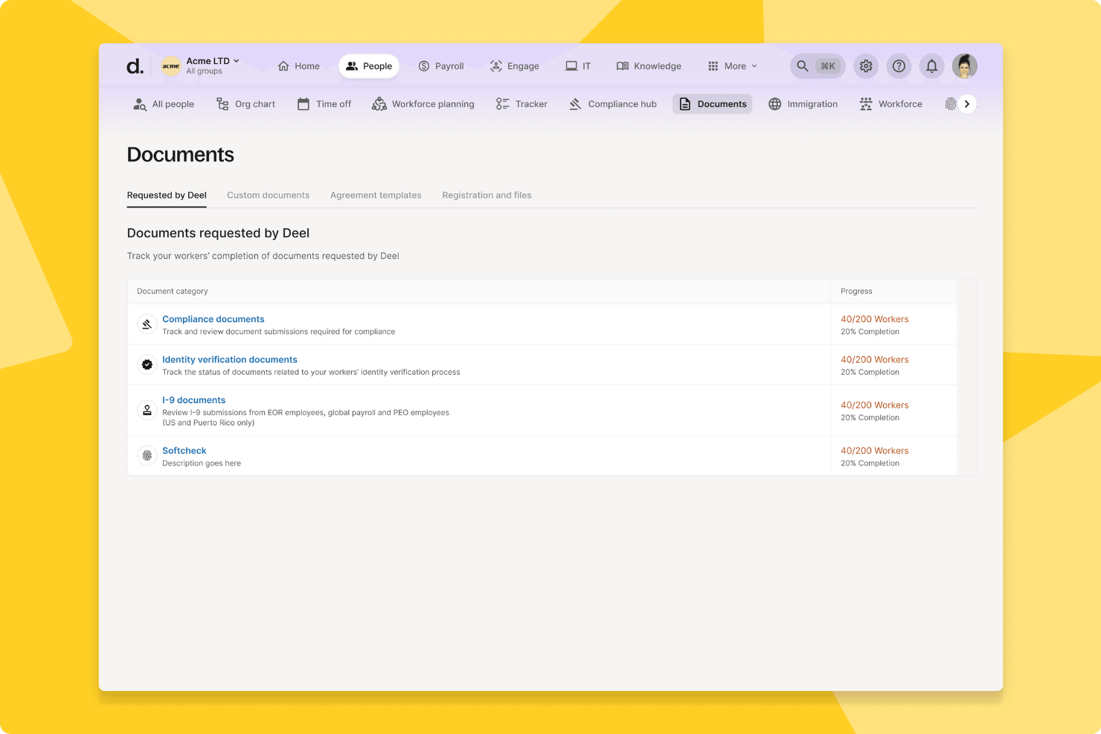Click the person icon next to I-9 documents

pos(147,410)
